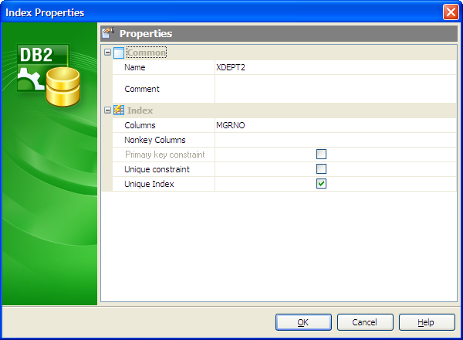The width and height of the screenshot is (463, 340).
Task: Close the Index Properties dialog
Action: (451, 12)
